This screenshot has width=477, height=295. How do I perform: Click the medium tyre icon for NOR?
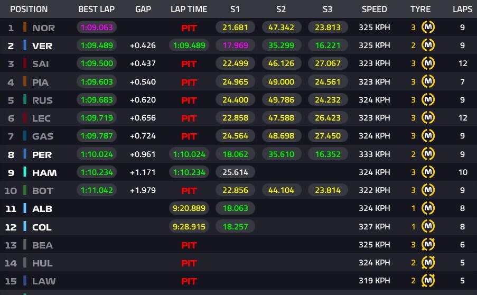click(428, 27)
